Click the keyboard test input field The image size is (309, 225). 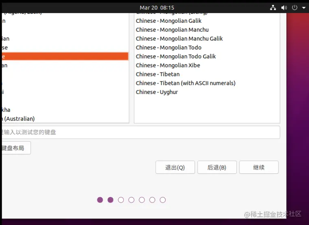click(x=141, y=132)
